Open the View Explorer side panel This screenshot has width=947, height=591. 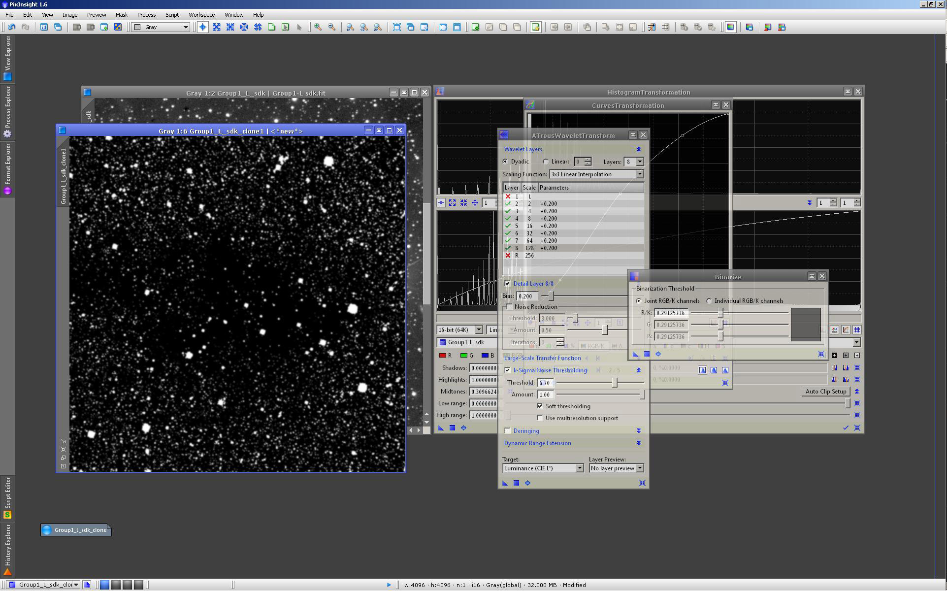click(x=7, y=58)
